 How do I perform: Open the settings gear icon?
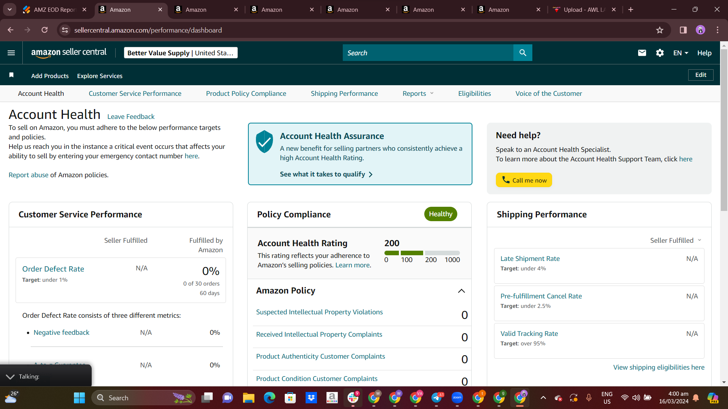pos(660,53)
